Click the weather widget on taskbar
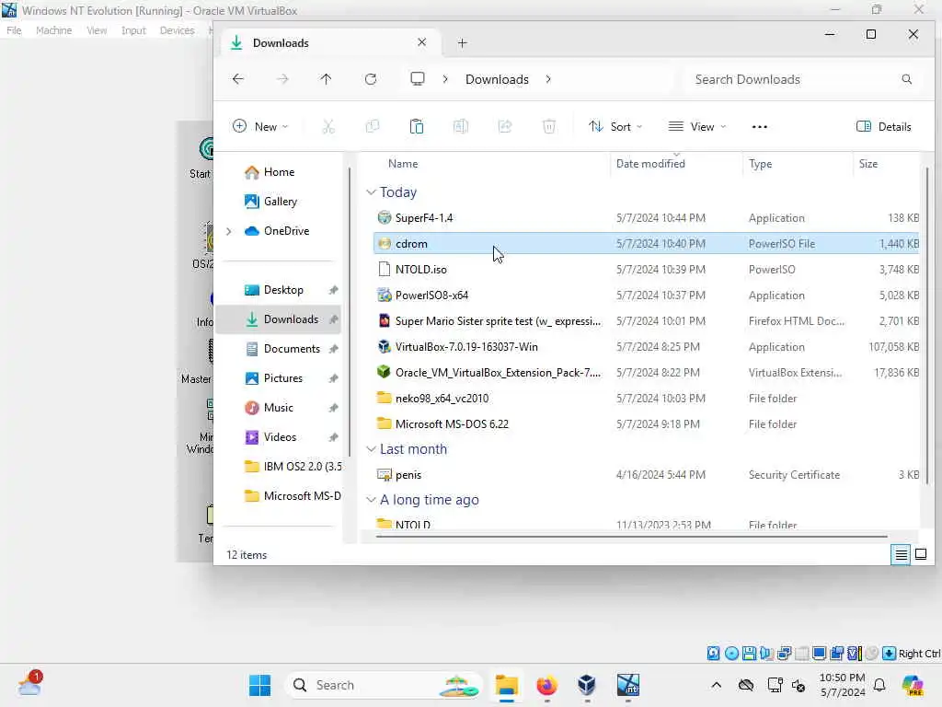The height and width of the screenshot is (707, 942). [x=29, y=684]
